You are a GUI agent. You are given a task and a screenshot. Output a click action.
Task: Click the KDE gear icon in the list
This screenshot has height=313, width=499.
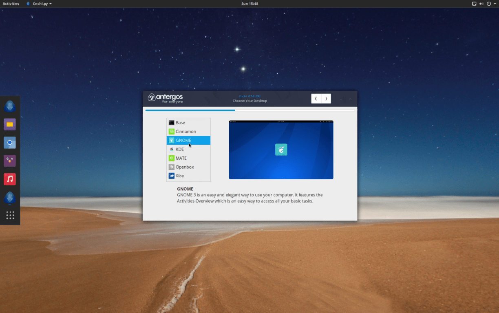pos(172,149)
